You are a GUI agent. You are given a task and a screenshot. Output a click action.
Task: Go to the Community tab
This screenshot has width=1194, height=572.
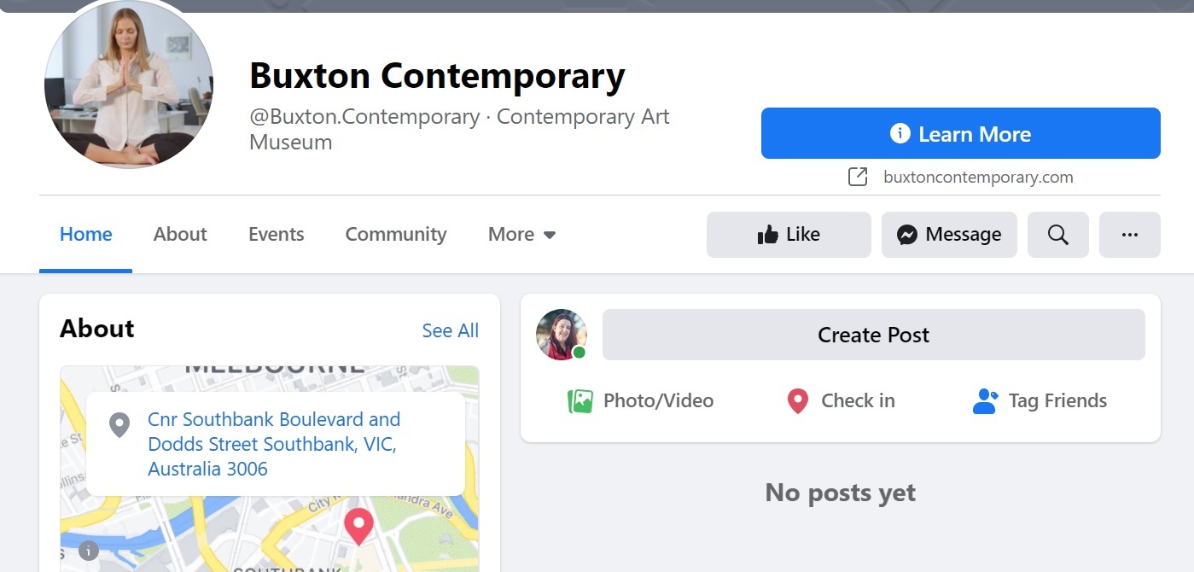396,235
